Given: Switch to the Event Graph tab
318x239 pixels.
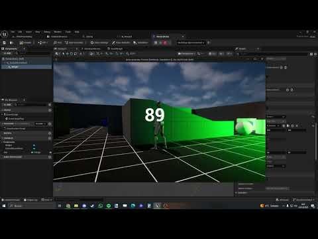Looking at the screenshot, I should point(115,48).
